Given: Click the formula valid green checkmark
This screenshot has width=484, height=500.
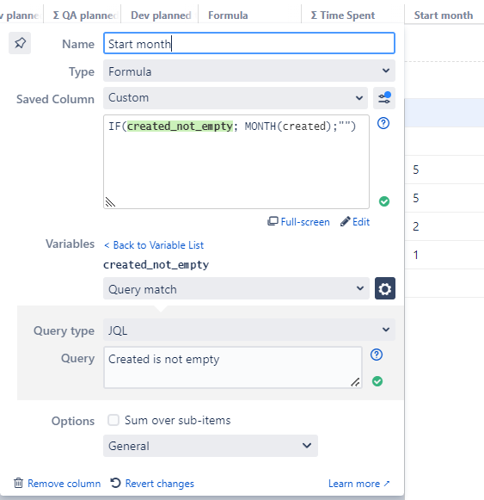Looking at the screenshot, I should [384, 201].
